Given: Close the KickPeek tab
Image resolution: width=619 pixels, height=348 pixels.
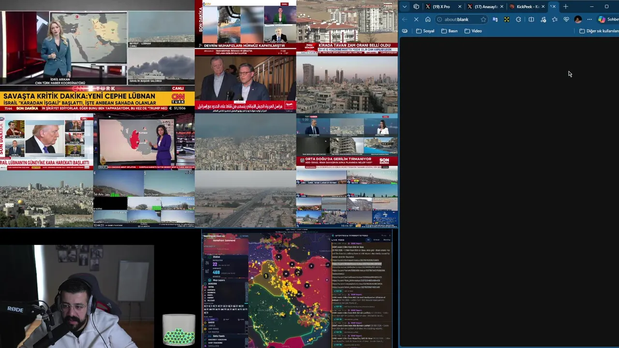Looking at the screenshot, I should pos(543,7).
